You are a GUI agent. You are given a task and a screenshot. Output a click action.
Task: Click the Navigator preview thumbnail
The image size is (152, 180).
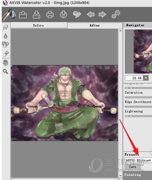coord(143,51)
